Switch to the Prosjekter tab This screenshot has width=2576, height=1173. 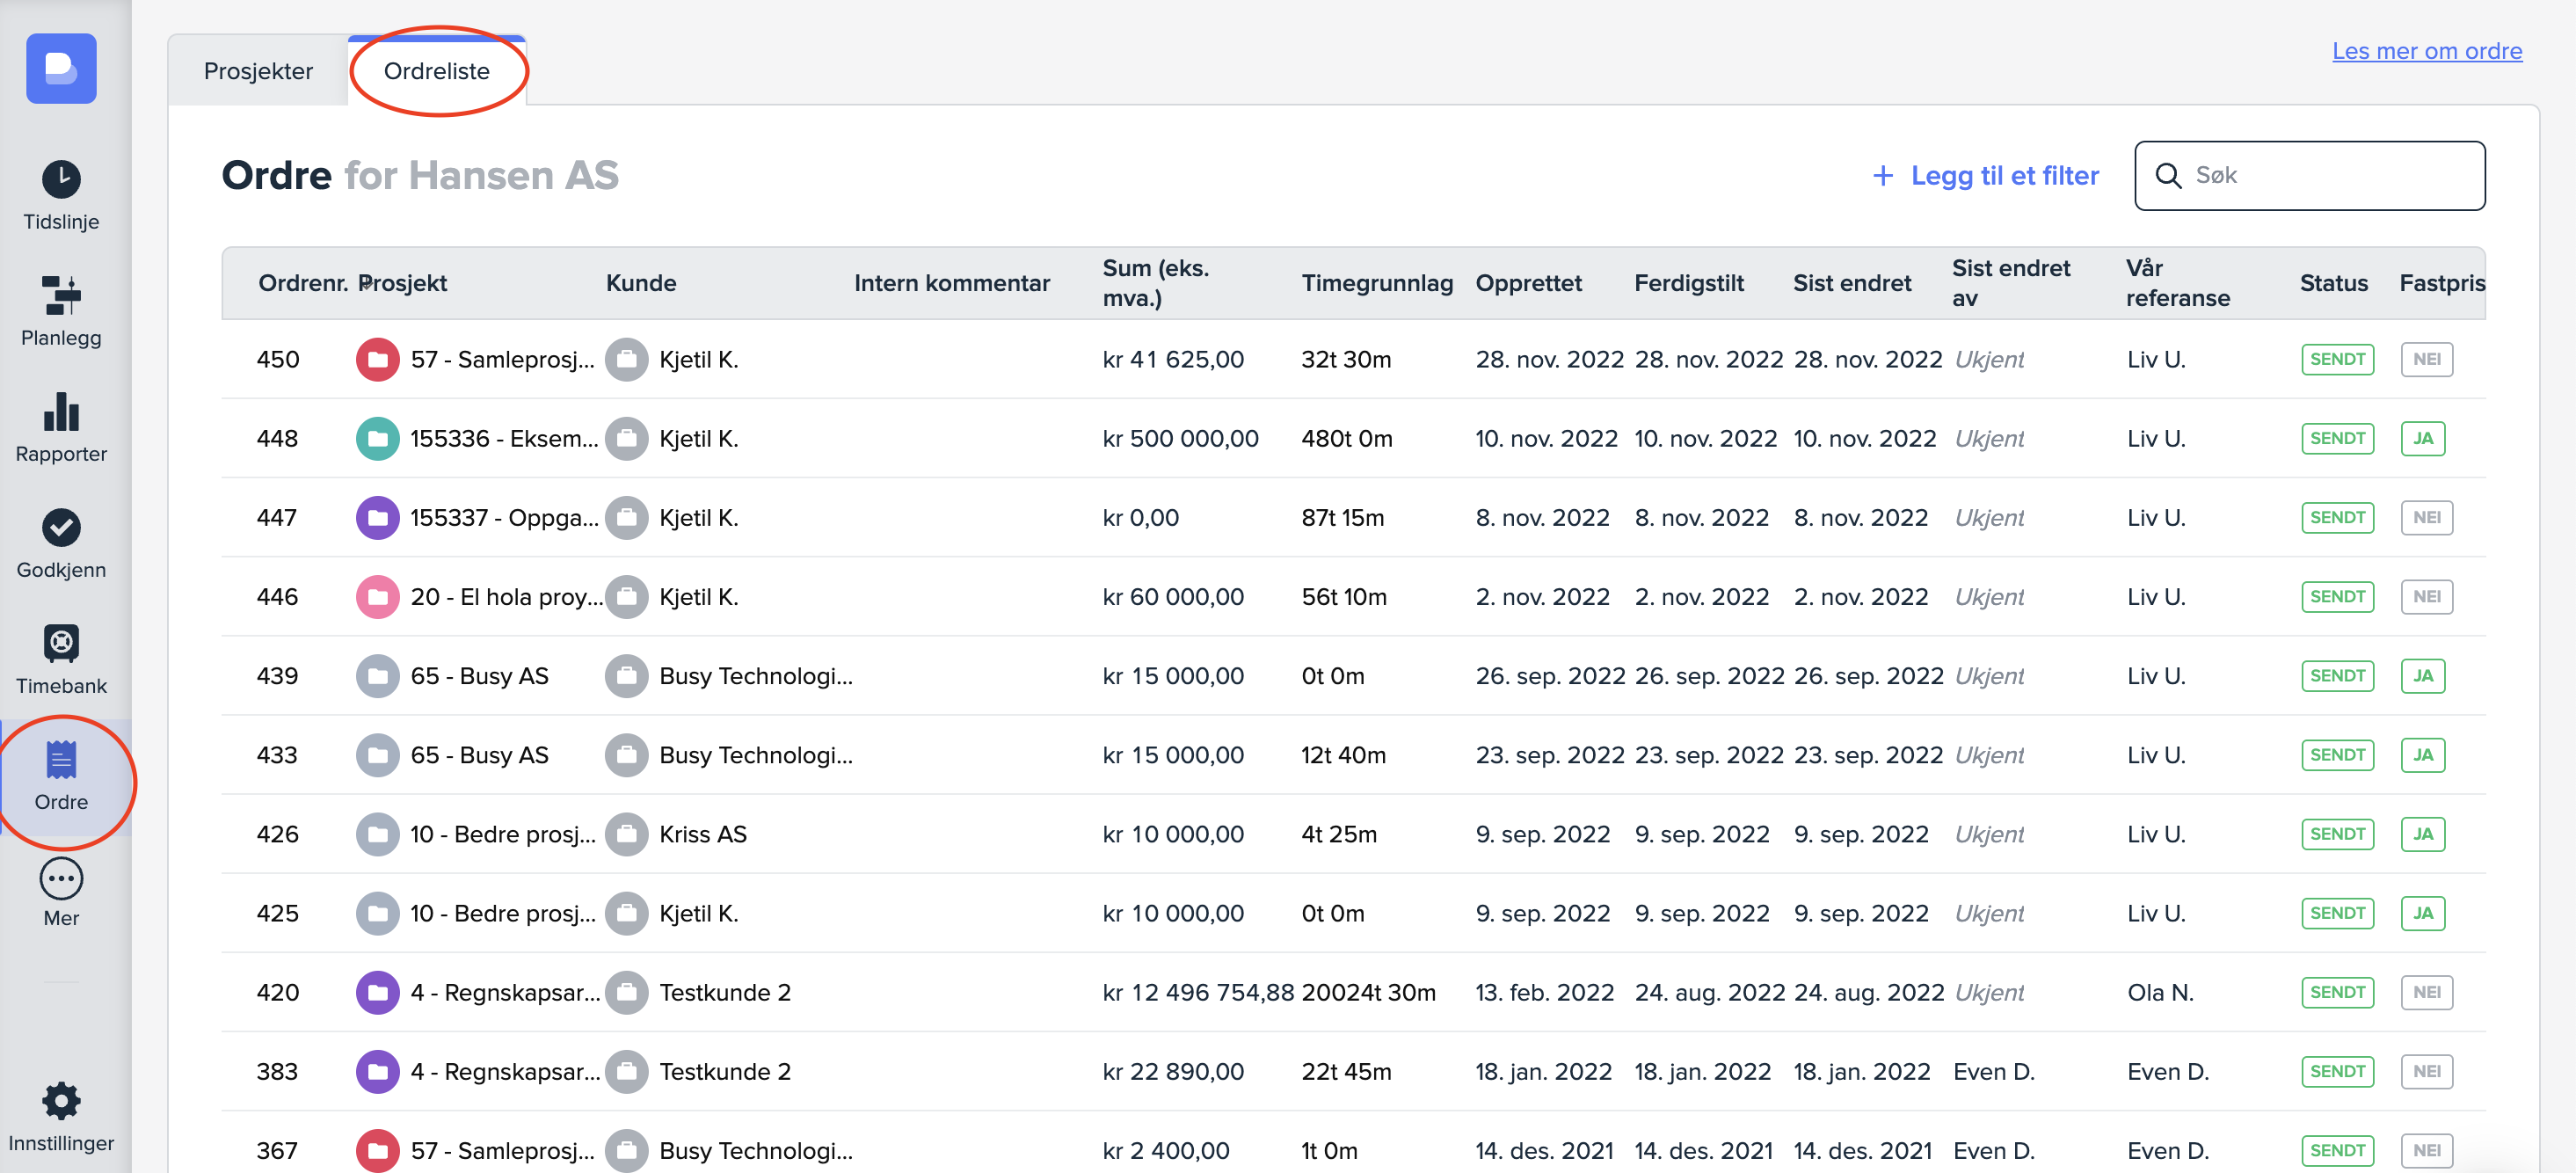click(258, 71)
